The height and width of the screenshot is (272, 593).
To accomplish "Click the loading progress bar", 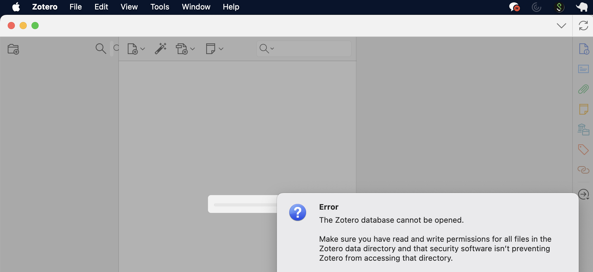I will [245, 205].
